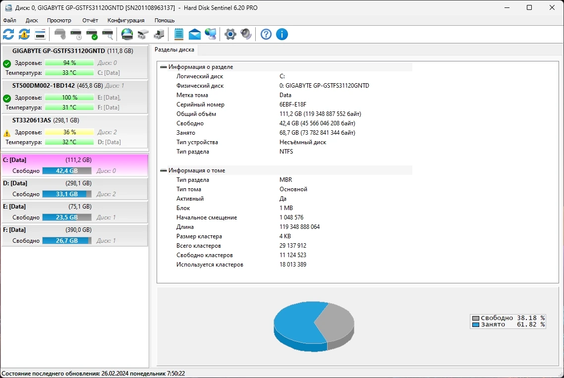Click the blue Занято legend swatch

(x=475, y=325)
